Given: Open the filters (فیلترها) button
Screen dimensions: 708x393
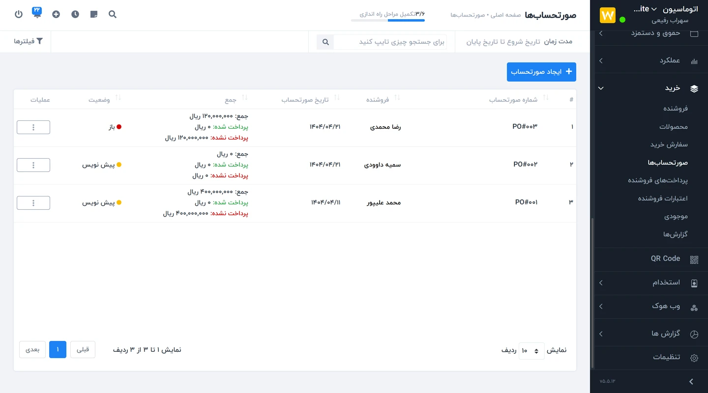Looking at the screenshot, I should pos(29,41).
